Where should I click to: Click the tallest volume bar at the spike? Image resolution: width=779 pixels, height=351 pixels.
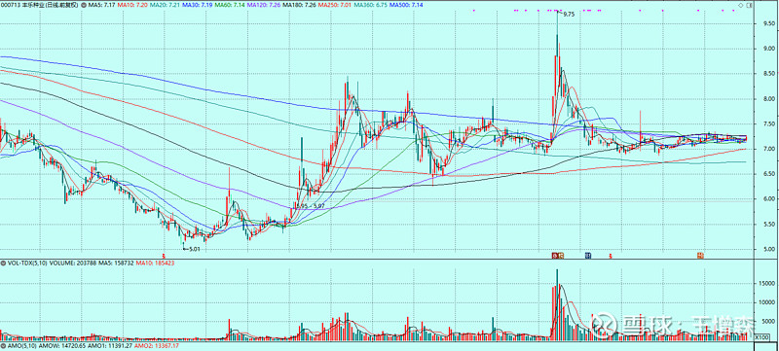pyautogui.click(x=557, y=304)
